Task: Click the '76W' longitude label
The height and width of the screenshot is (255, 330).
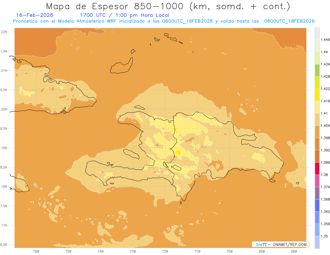Action: coord(36,251)
